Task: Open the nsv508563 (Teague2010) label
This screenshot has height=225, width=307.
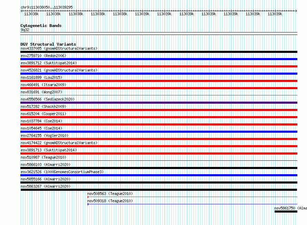Action: pos(110,194)
